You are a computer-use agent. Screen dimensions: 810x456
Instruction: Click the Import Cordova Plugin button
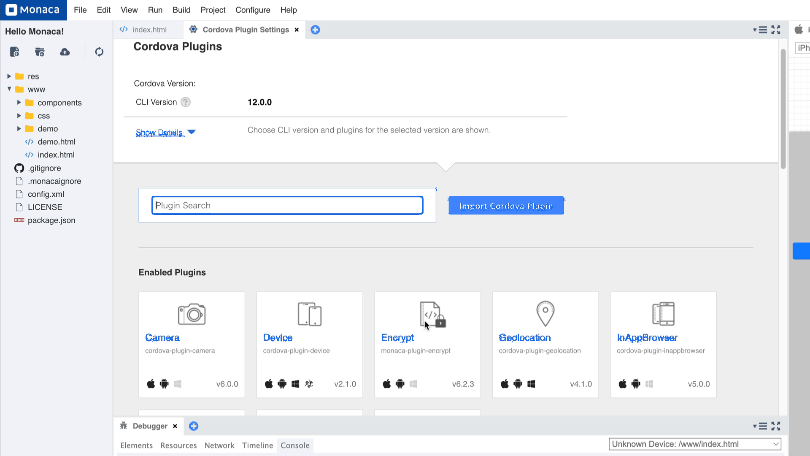[506, 206]
